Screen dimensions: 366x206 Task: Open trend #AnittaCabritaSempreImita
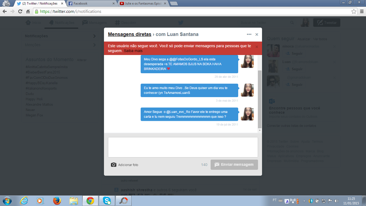[47, 67]
